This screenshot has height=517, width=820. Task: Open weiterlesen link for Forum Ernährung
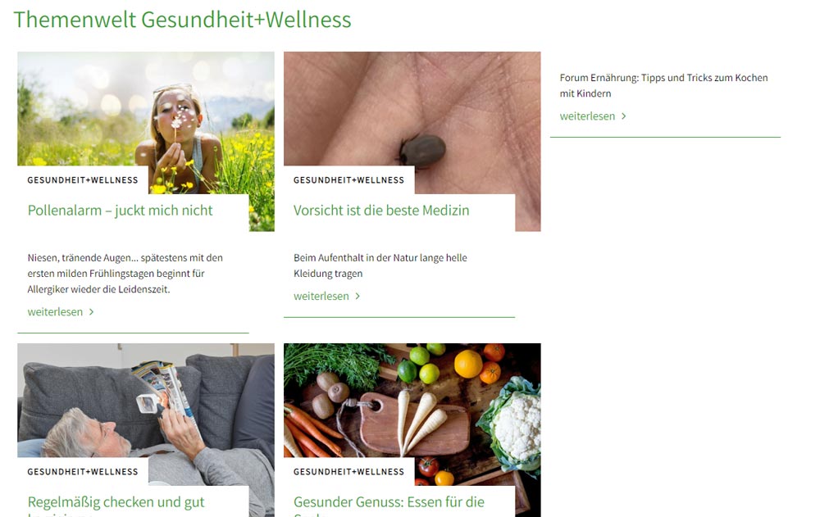(x=587, y=116)
